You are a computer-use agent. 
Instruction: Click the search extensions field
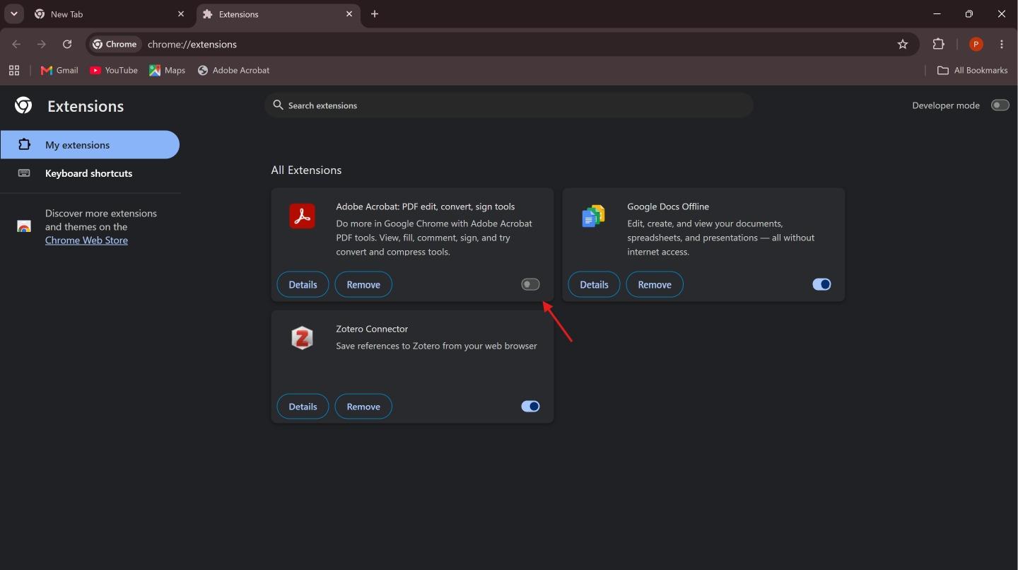point(509,105)
